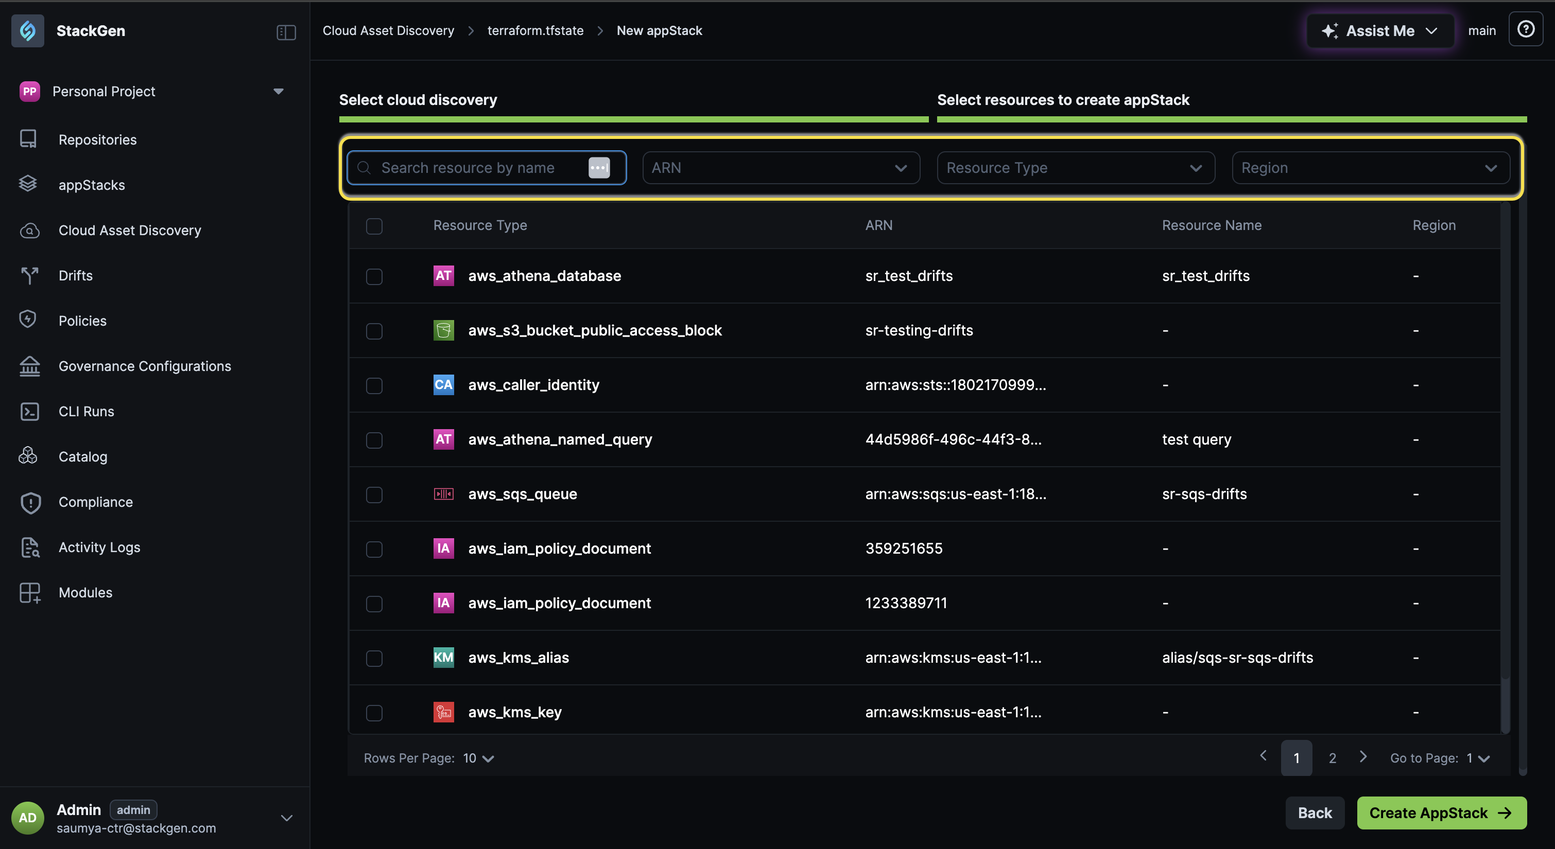Screen dimensions: 1555x849
Task: Collapse sidebar using the panel toggle icon
Action: (286, 32)
